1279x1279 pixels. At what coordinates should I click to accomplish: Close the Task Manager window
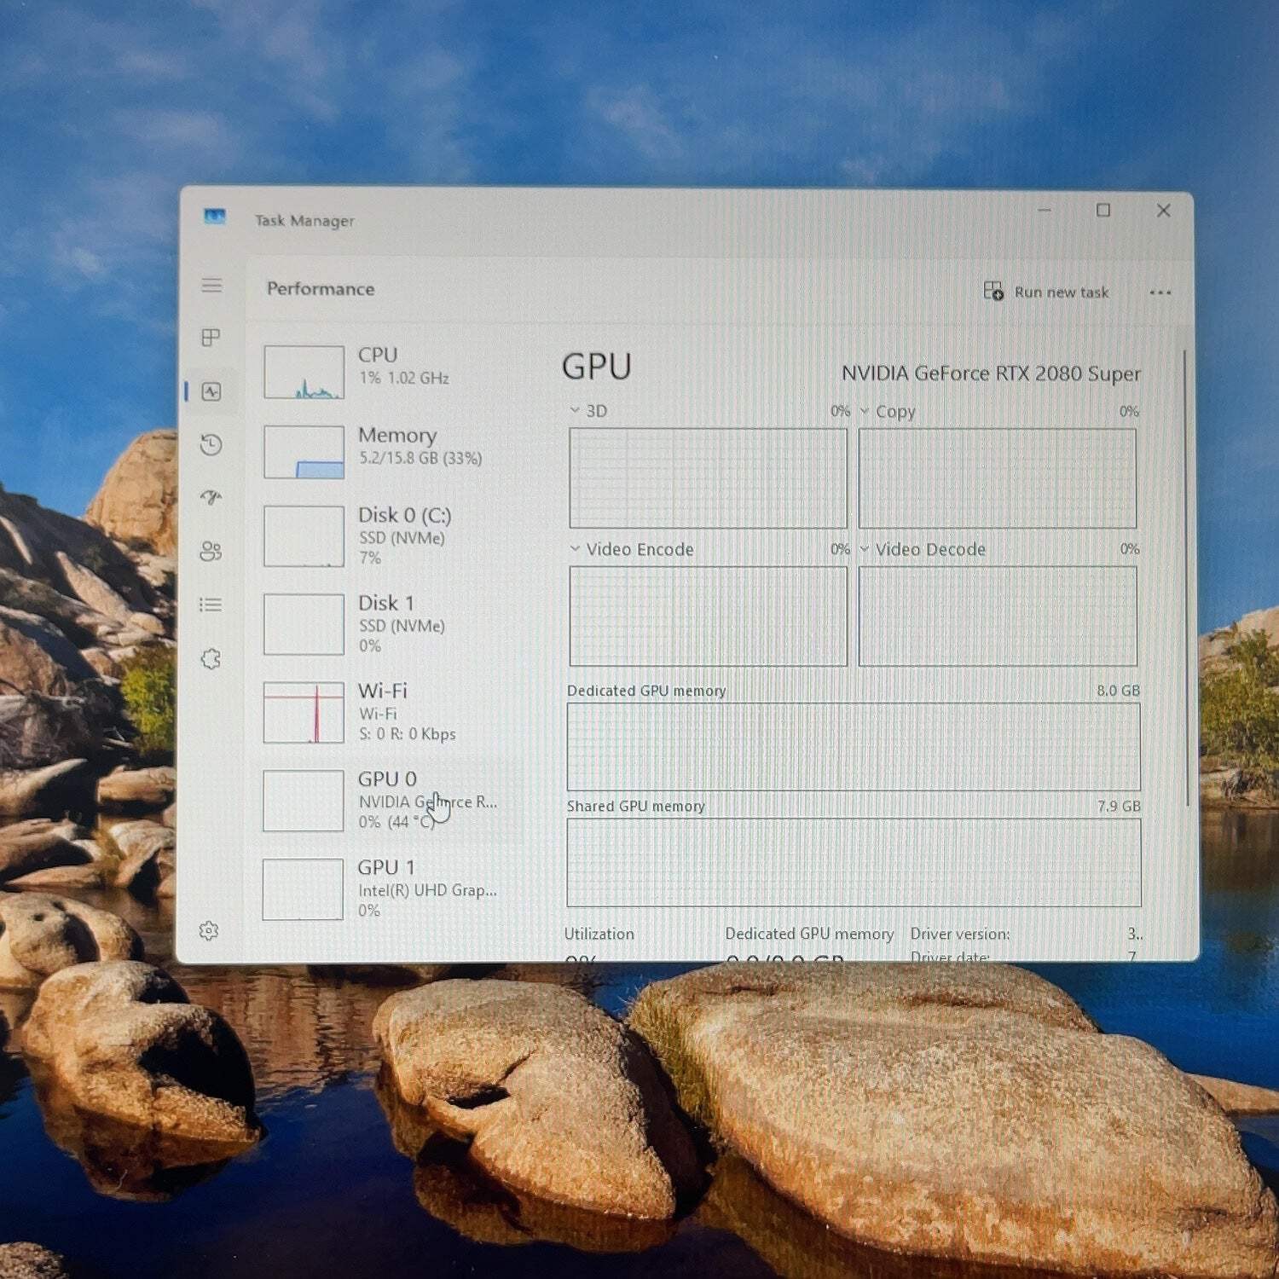click(x=1163, y=211)
